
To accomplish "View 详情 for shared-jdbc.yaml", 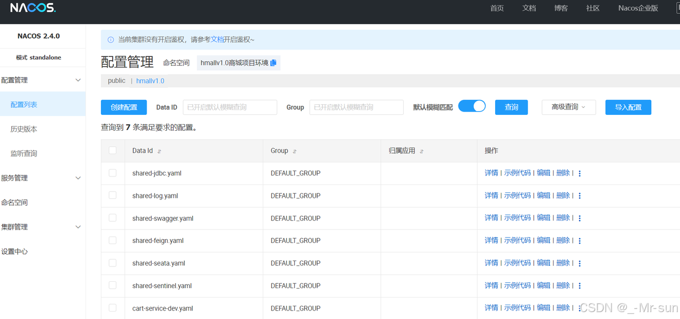I will [491, 173].
